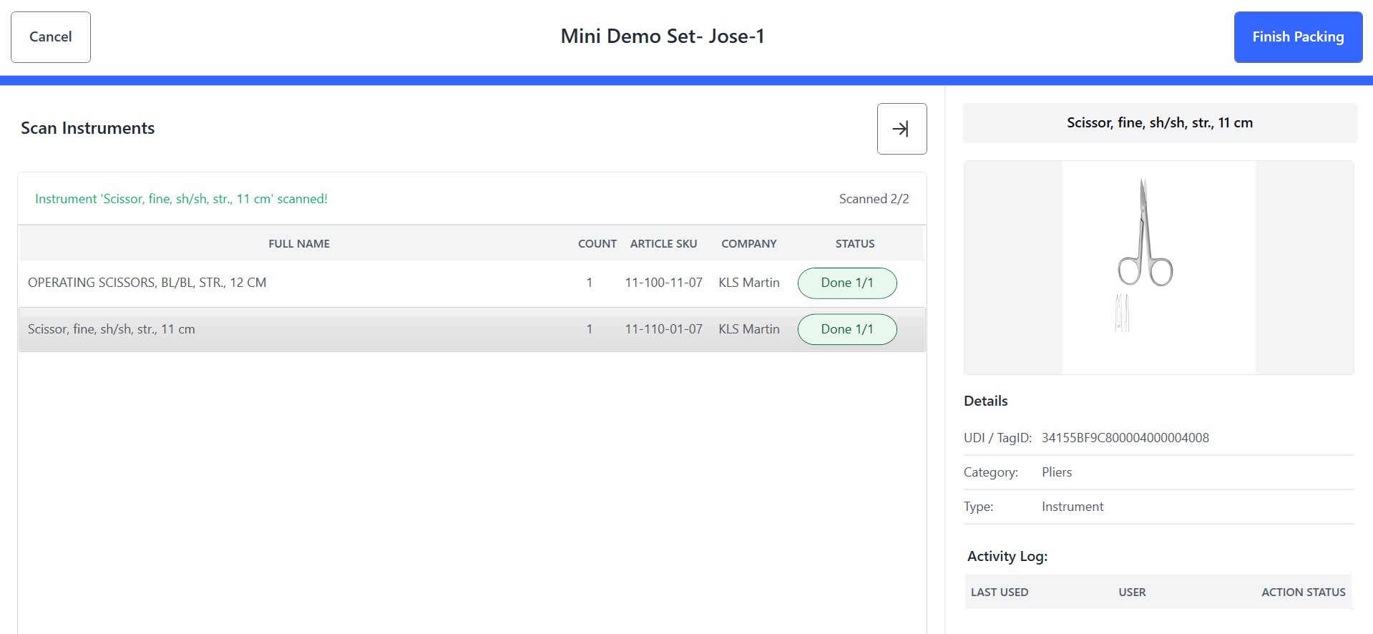Click Finish Packing button
This screenshot has width=1373, height=634.
[x=1298, y=37]
